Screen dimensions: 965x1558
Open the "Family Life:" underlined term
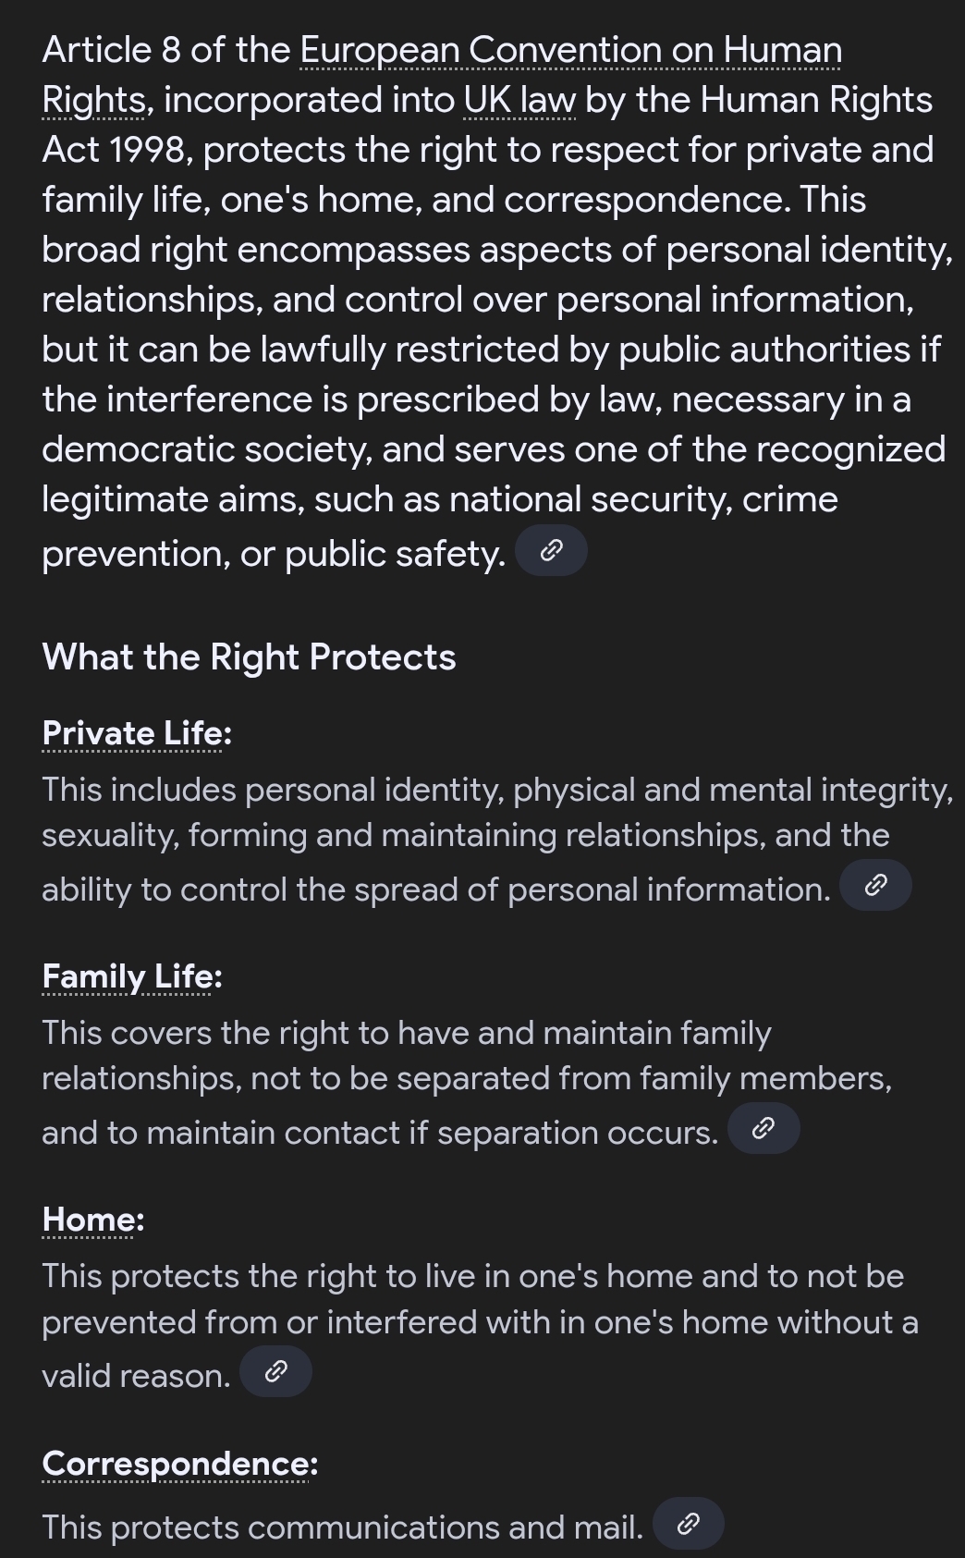pyautogui.click(x=132, y=976)
